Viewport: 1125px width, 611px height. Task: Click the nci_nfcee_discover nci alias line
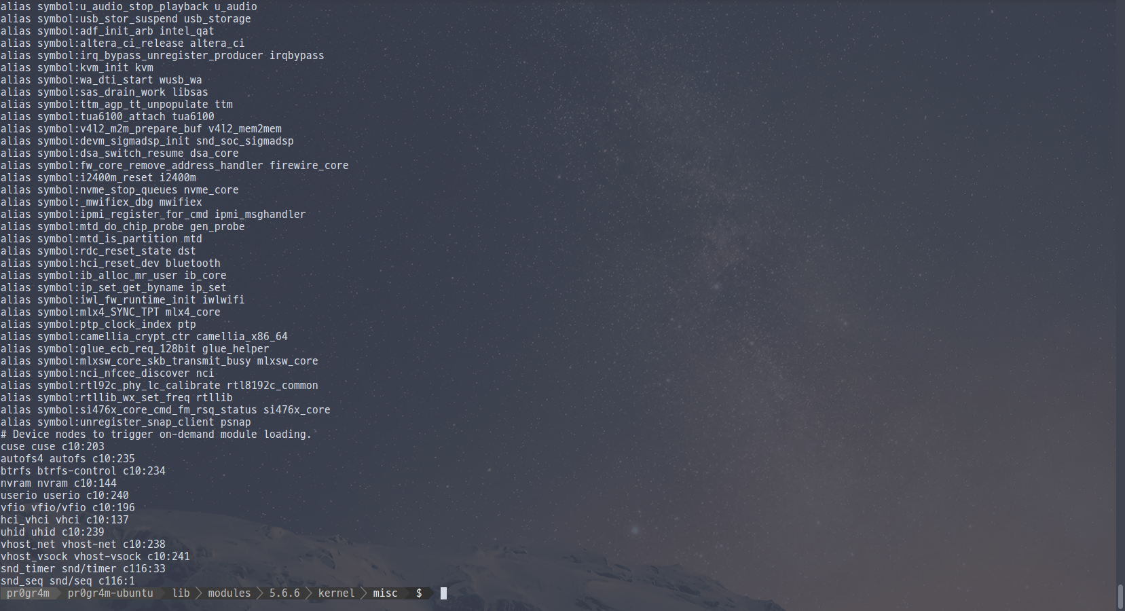point(107,373)
